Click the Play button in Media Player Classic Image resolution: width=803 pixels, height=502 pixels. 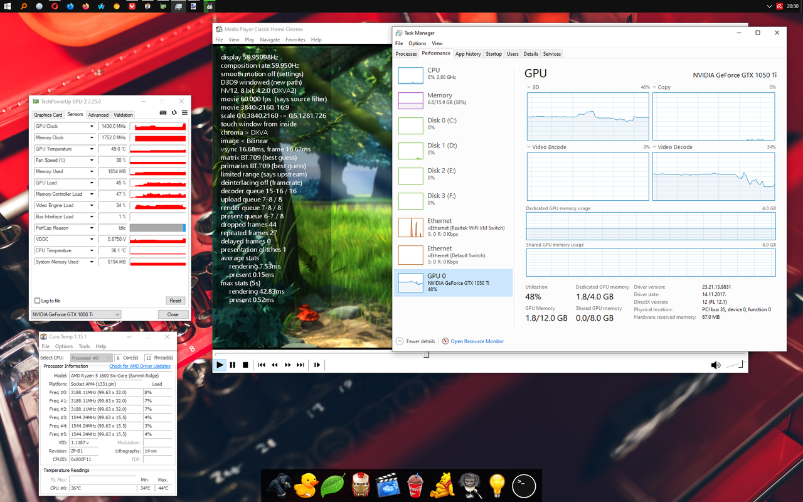220,365
